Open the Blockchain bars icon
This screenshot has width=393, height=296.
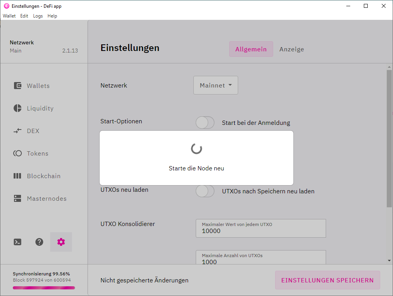tap(18, 176)
